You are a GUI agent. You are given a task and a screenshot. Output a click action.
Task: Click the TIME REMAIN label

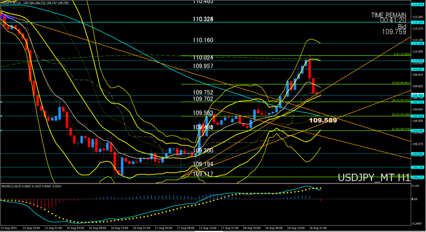pyautogui.click(x=389, y=15)
